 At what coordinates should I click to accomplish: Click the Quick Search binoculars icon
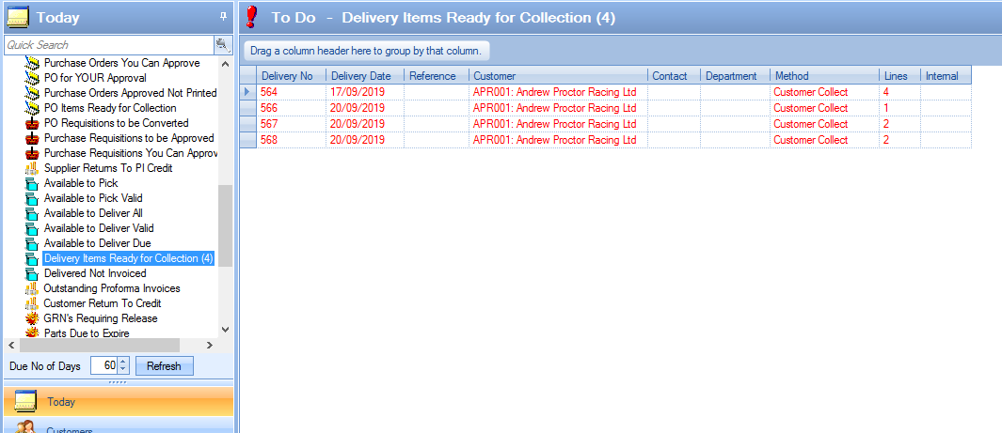222,44
